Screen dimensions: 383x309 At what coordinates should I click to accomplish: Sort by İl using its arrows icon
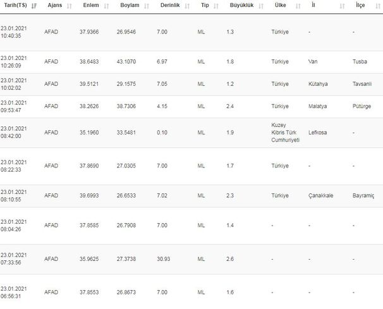[342, 6]
